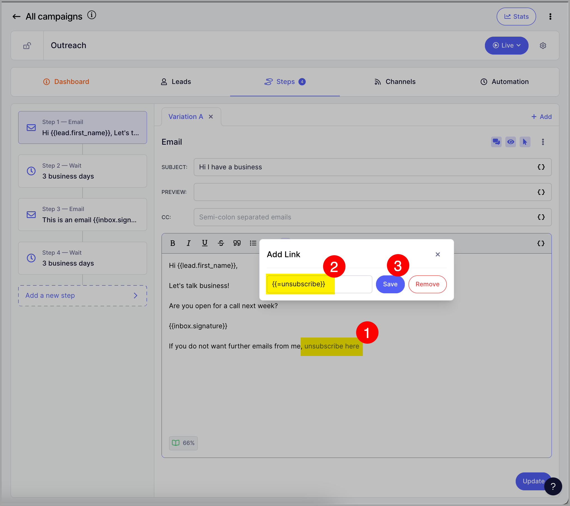The image size is (570, 506).
Task: Expand the Live status dropdown
Action: tap(506, 46)
